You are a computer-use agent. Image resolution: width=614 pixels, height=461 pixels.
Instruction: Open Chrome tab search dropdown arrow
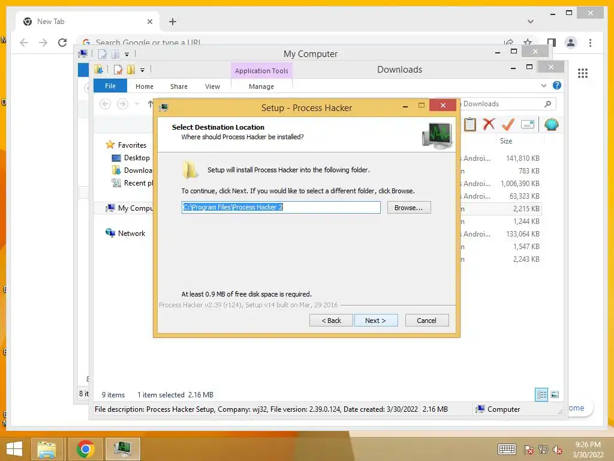click(531, 22)
